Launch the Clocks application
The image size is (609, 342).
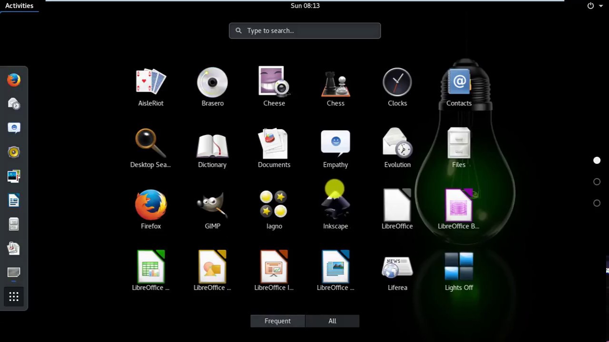(397, 87)
